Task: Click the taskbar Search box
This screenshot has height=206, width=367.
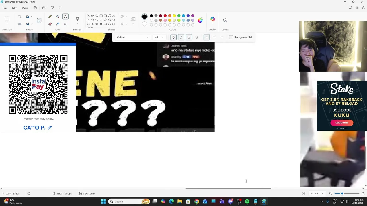Action: coord(129,201)
